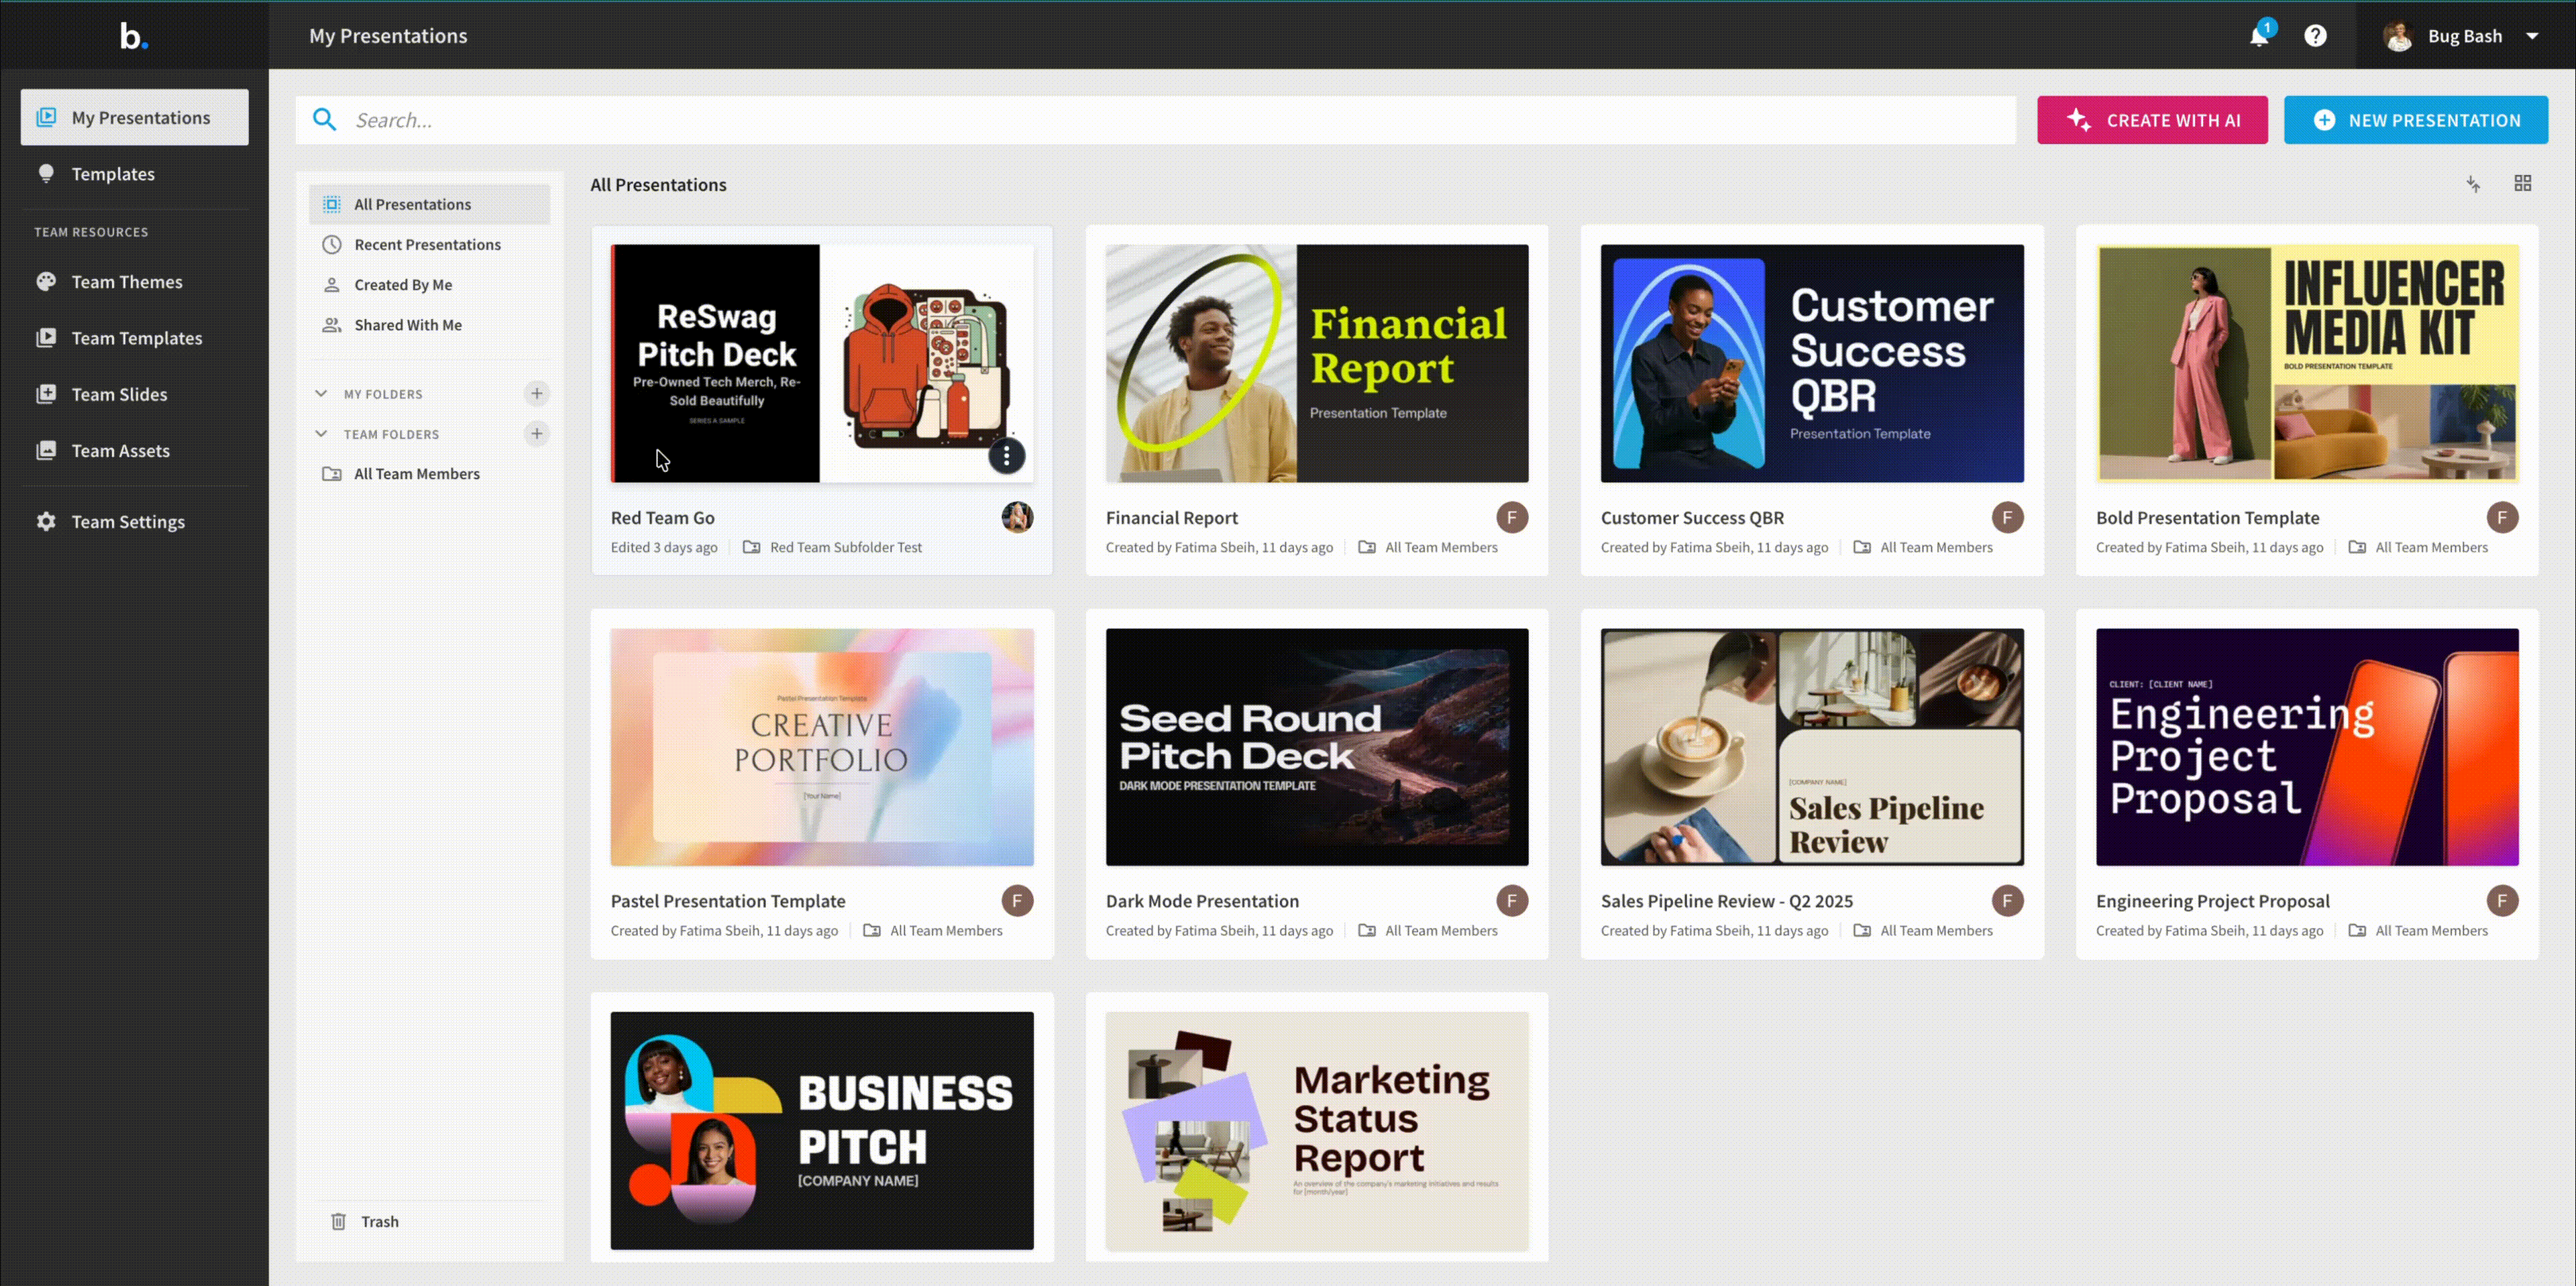The image size is (2576, 1286).
Task: Click the search magnifier icon
Action: 324,120
